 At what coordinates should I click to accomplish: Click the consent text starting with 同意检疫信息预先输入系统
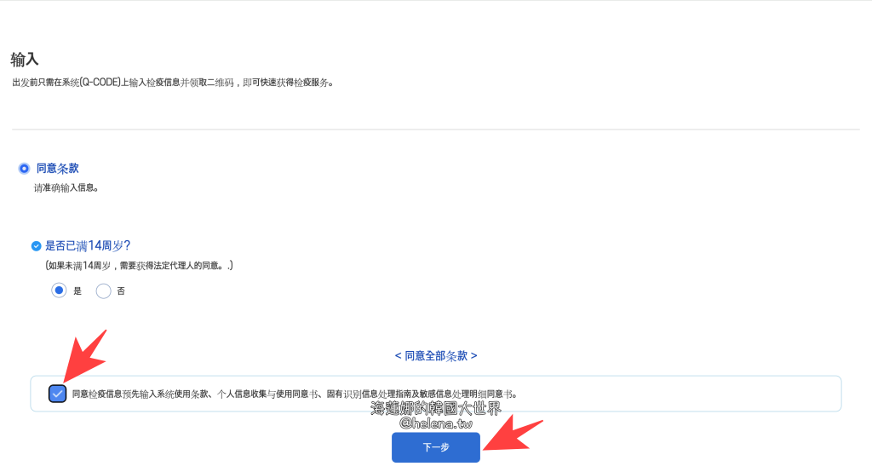click(295, 394)
